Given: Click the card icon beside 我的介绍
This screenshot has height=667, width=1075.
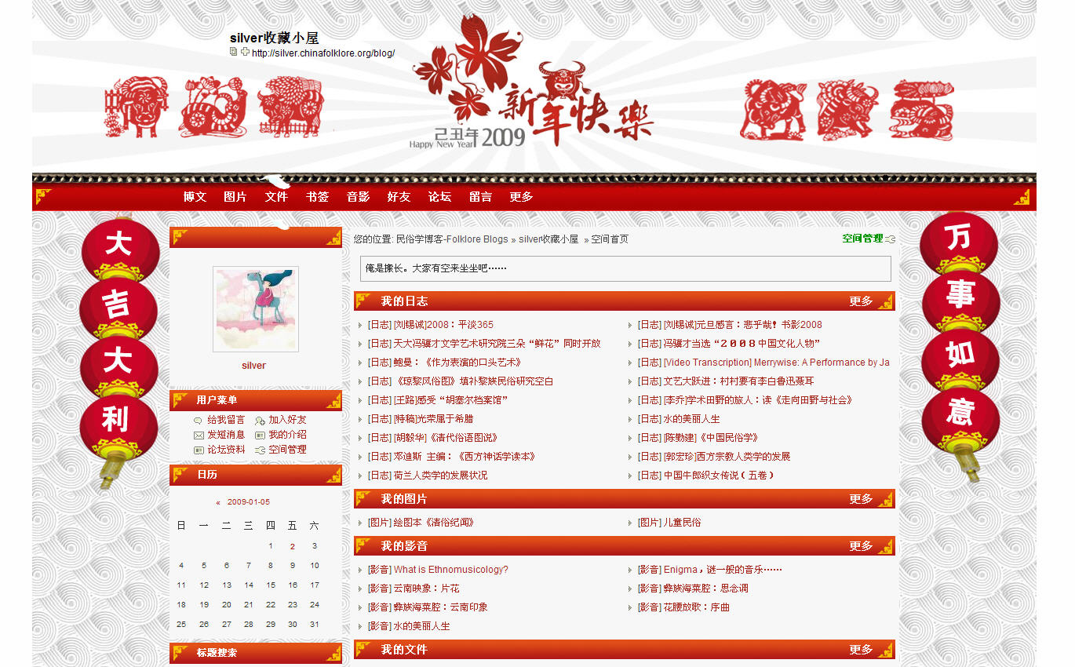Looking at the screenshot, I should pyautogui.click(x=261, y=435).
